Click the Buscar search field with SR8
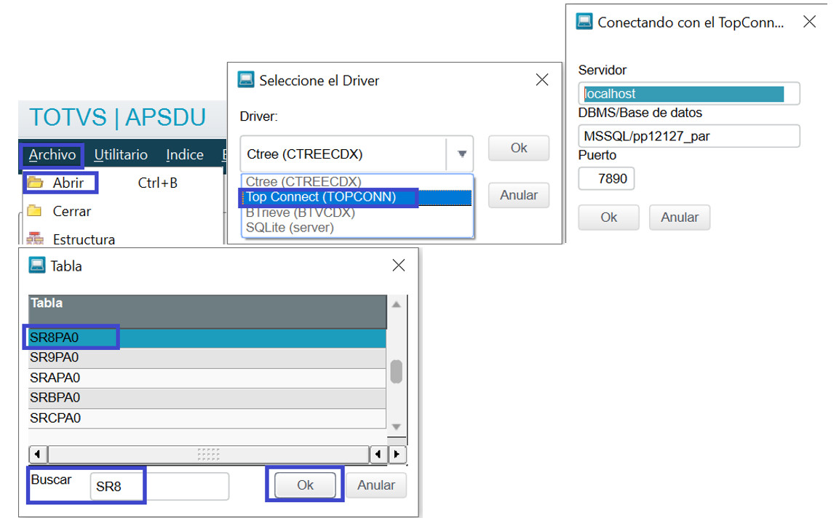Viewport: 839px width, 526px height. click(159, 487)
